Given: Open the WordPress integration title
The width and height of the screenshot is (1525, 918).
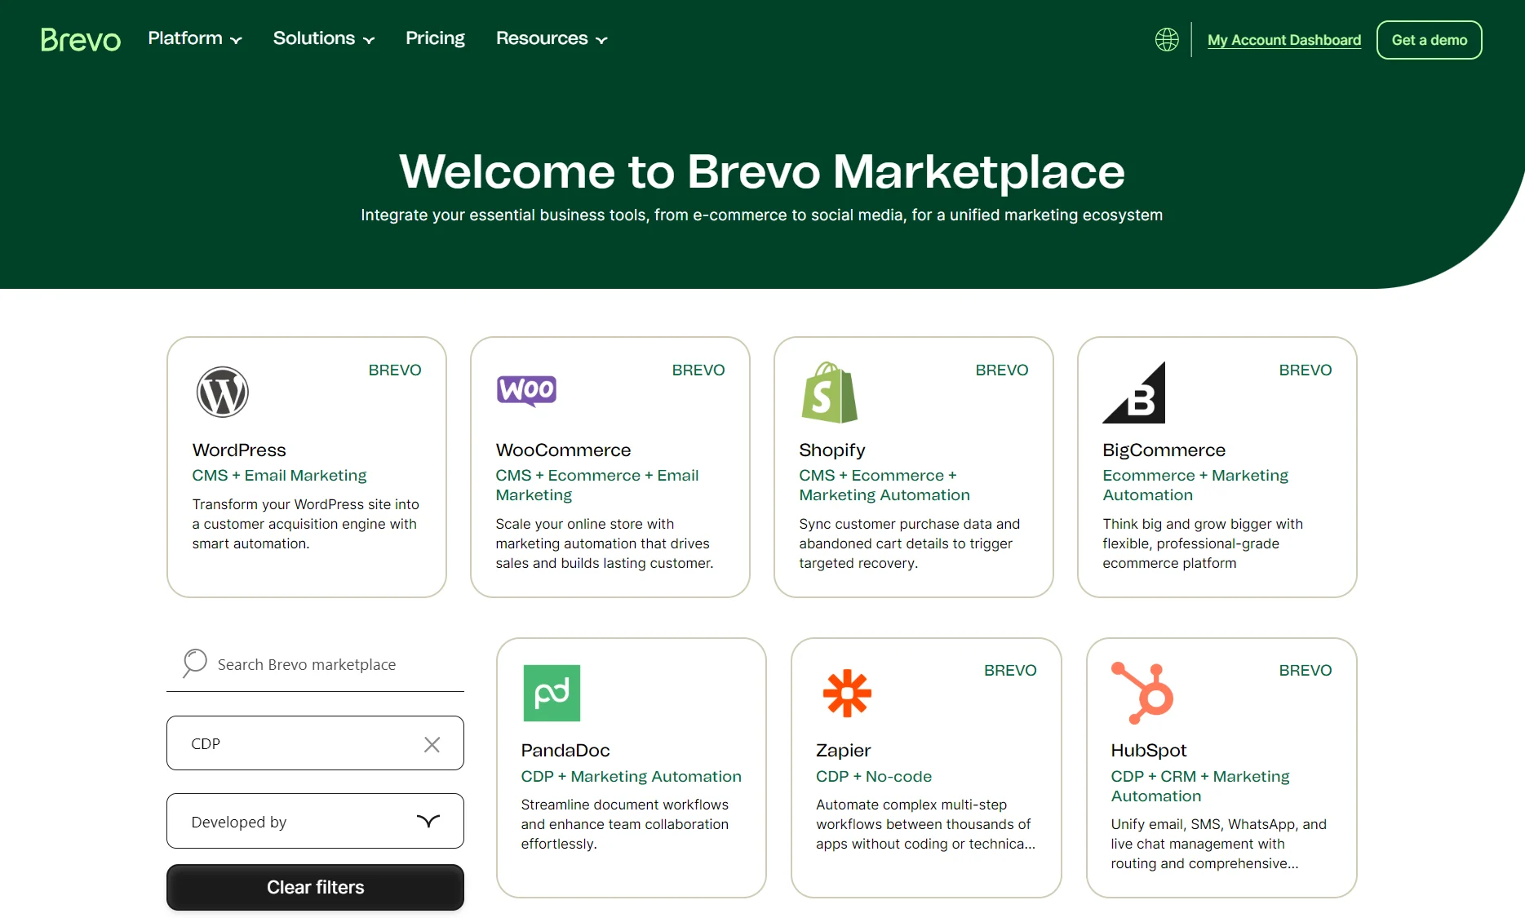Looking at the screenshot, I should pos(239,450).
